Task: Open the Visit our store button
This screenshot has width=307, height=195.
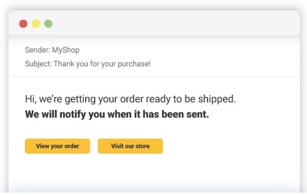Action: click(130, 146)
